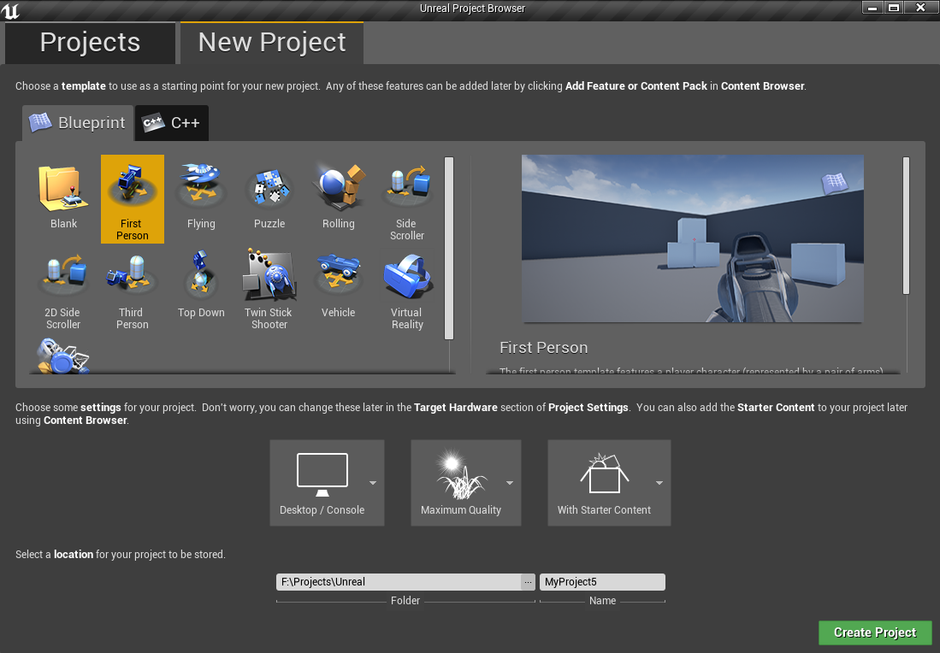
Task: Select the Rolling template icon
Action: point(339,187)
